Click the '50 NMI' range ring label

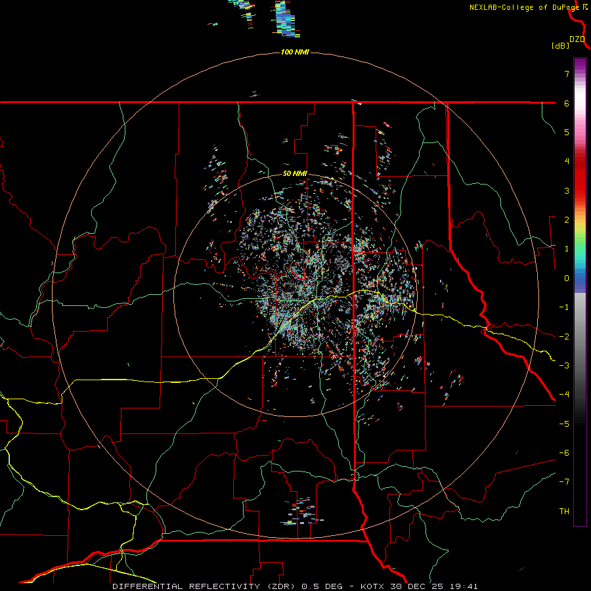pos(295,173)
